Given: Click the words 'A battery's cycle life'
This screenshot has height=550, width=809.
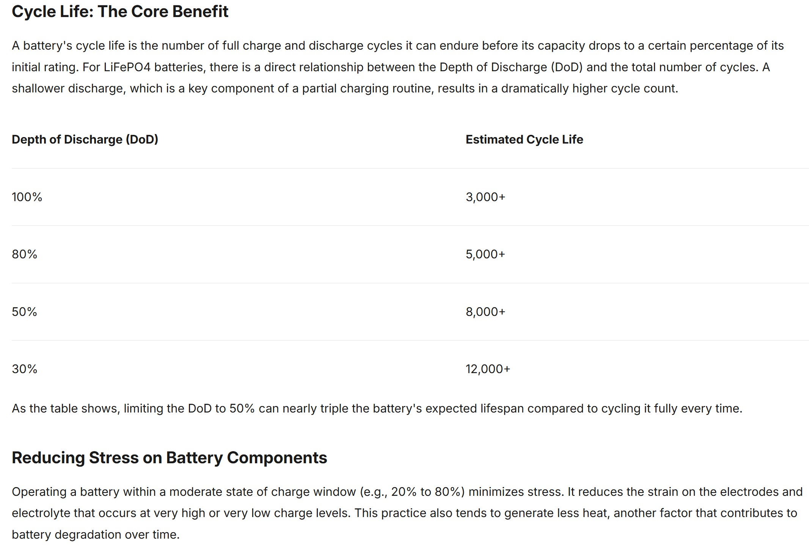Looking at the screenshot, I should pos(68,45).
